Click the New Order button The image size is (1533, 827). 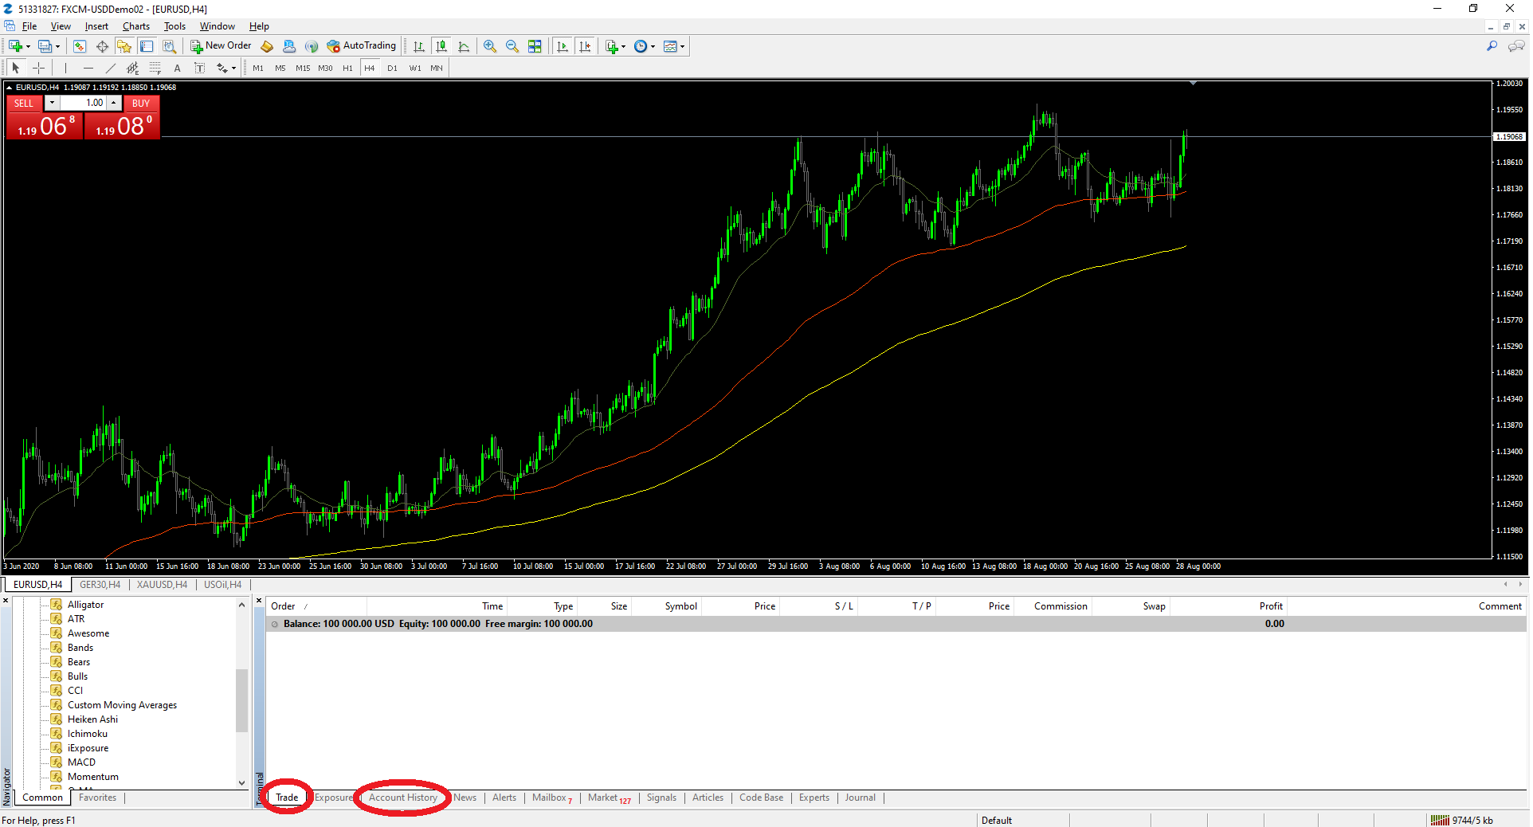[x=221, y=46]
